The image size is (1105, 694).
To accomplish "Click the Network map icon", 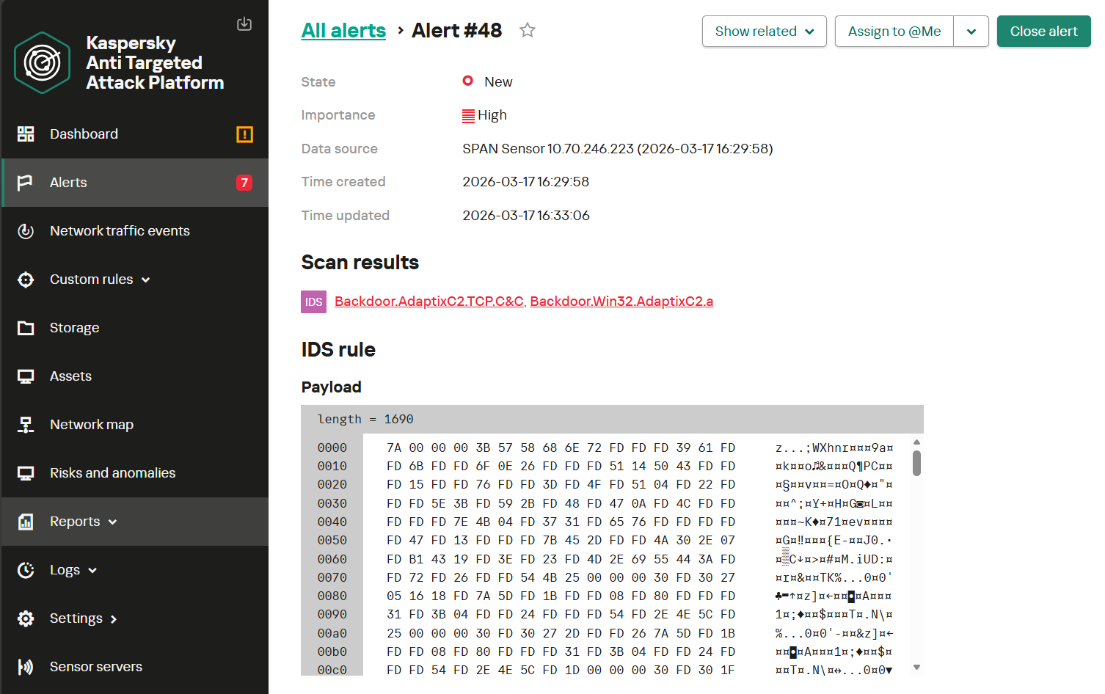I will click(x=26, y=425).
